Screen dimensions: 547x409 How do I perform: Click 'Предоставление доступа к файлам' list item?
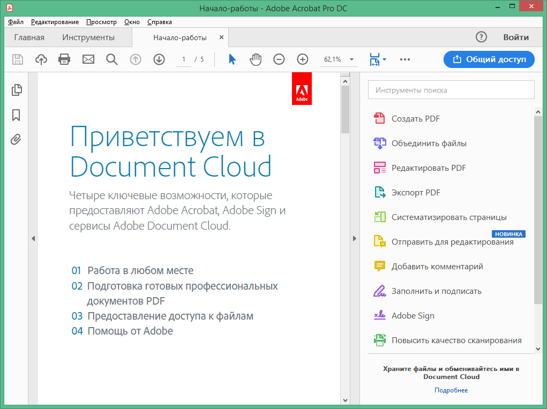click(x=162, y=316)
